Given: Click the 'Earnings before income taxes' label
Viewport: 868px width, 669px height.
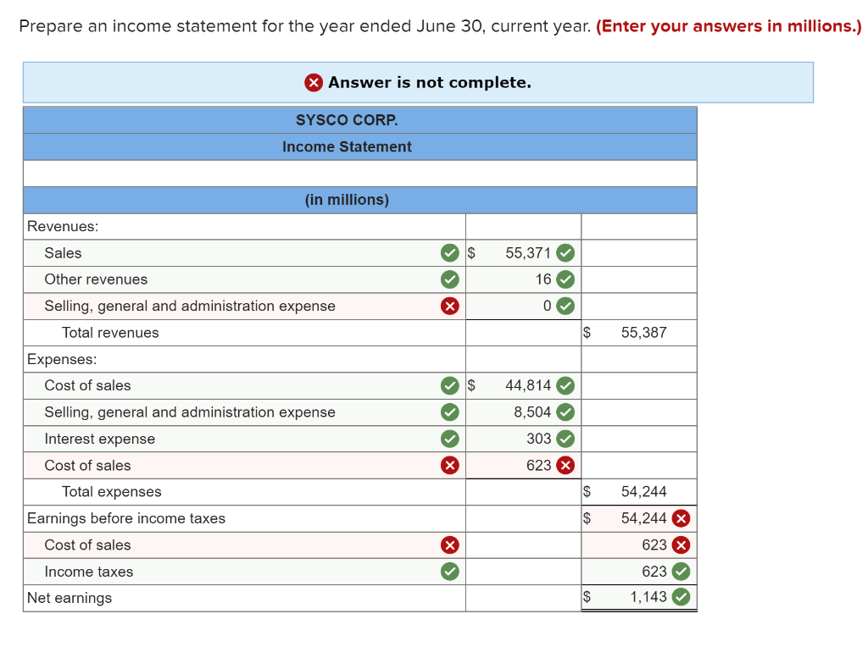Looking at the screenshot, I should point(126,518).
